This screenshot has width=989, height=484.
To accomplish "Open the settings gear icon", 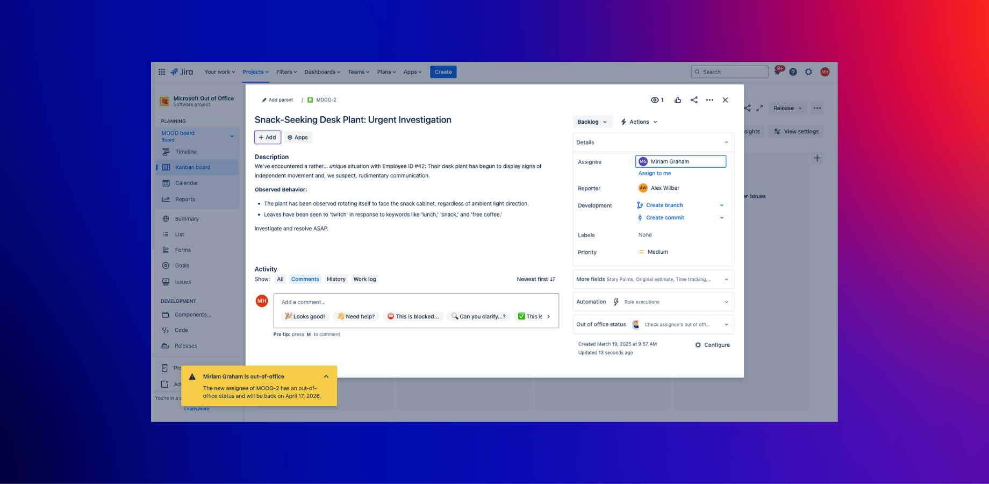I will [808, 72].
